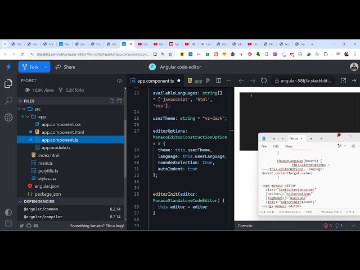Open index.html in the file tree
This screenshot has width=360, height=270.
pos(48,155)
